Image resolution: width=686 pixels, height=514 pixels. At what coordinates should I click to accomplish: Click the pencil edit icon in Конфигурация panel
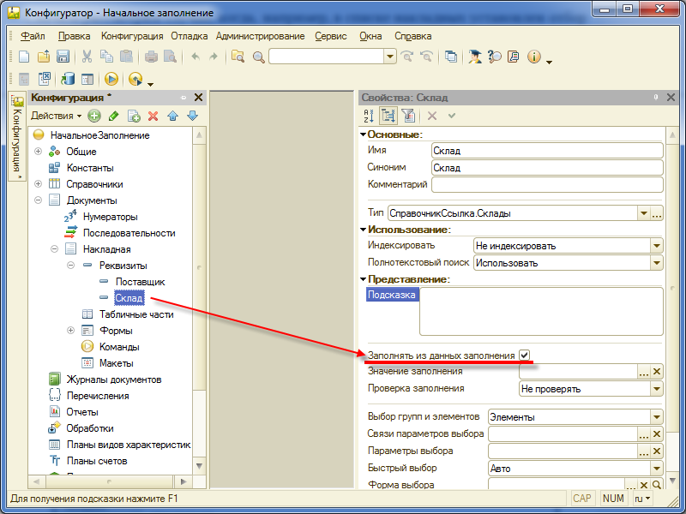point(114,116)
